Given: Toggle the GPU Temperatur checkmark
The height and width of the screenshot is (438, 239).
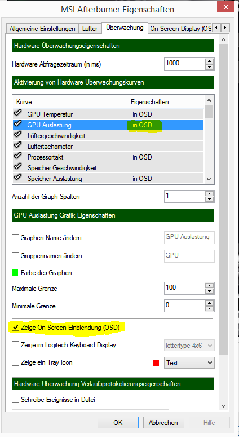Looking at the screenshot, I should pos(17,113).
